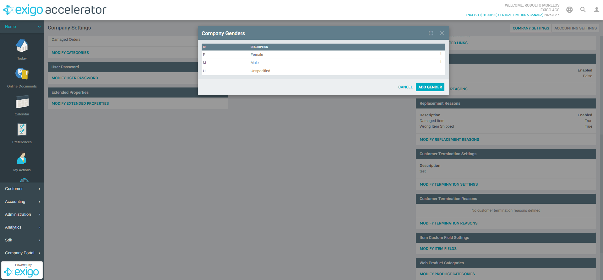
Task: Click the search magnifier icon
Action: click(583, 10)
